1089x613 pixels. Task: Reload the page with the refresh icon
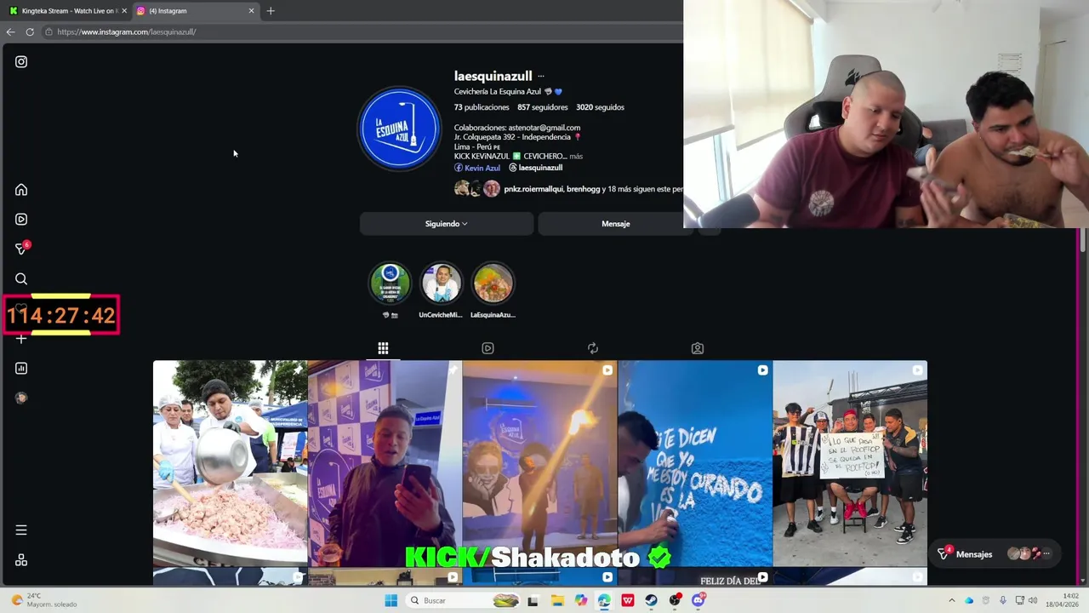tap(30, 32)
